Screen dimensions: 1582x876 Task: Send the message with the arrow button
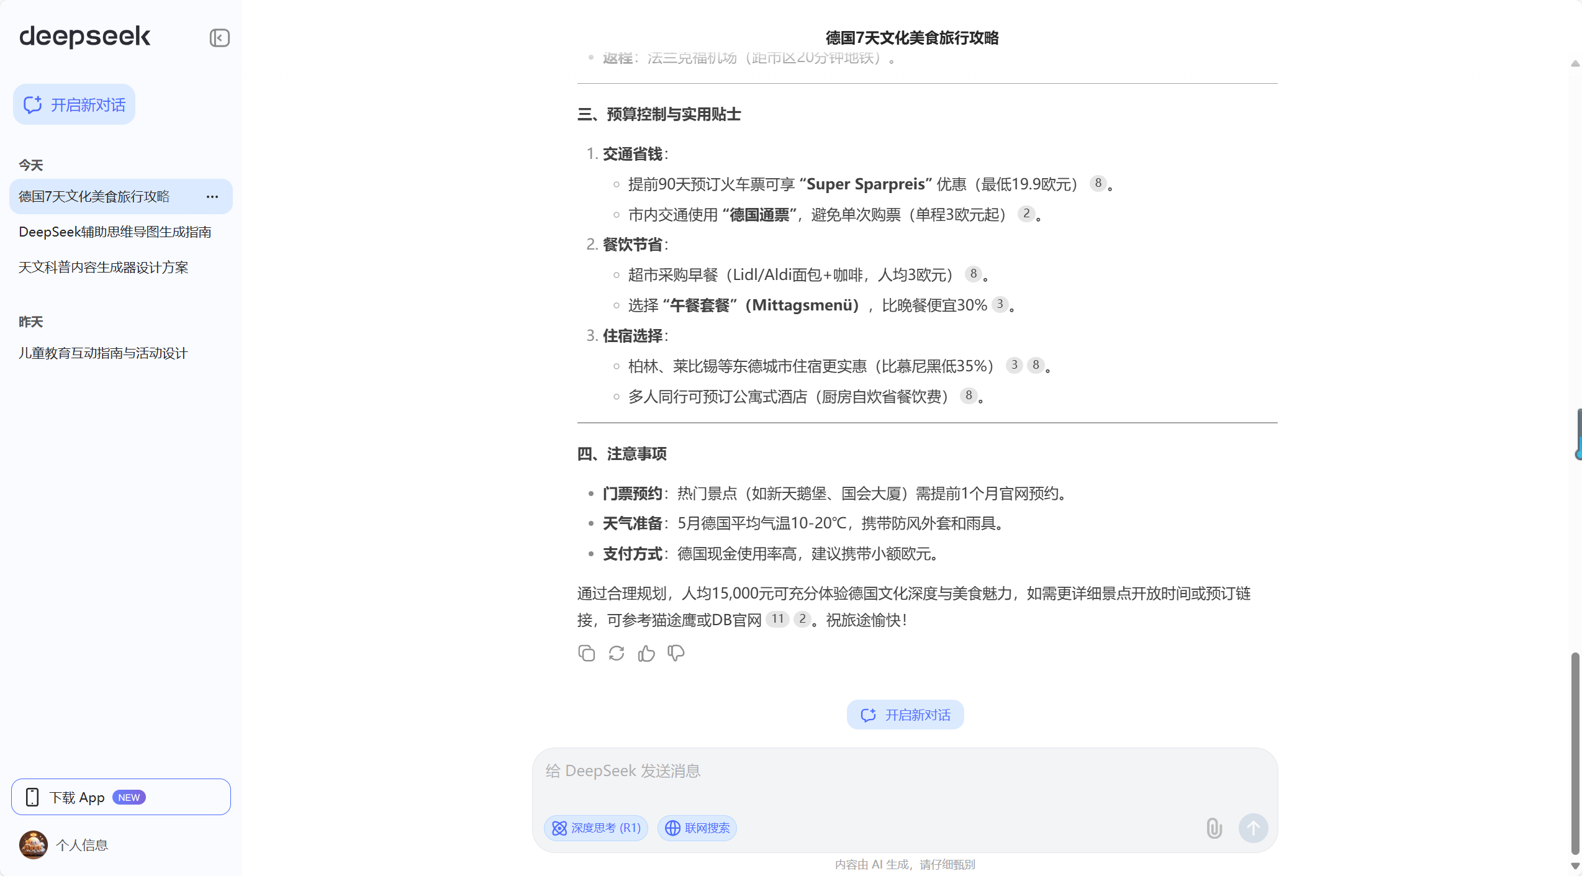pyautogui.click(x=1253, y=828)
